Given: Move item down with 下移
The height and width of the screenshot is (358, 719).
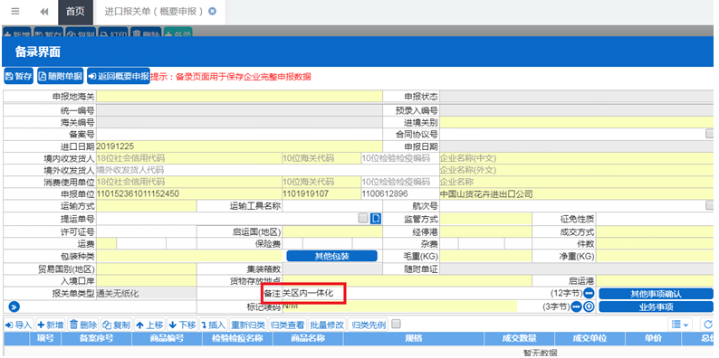Looking at the screenshot, I should point(182,325).
